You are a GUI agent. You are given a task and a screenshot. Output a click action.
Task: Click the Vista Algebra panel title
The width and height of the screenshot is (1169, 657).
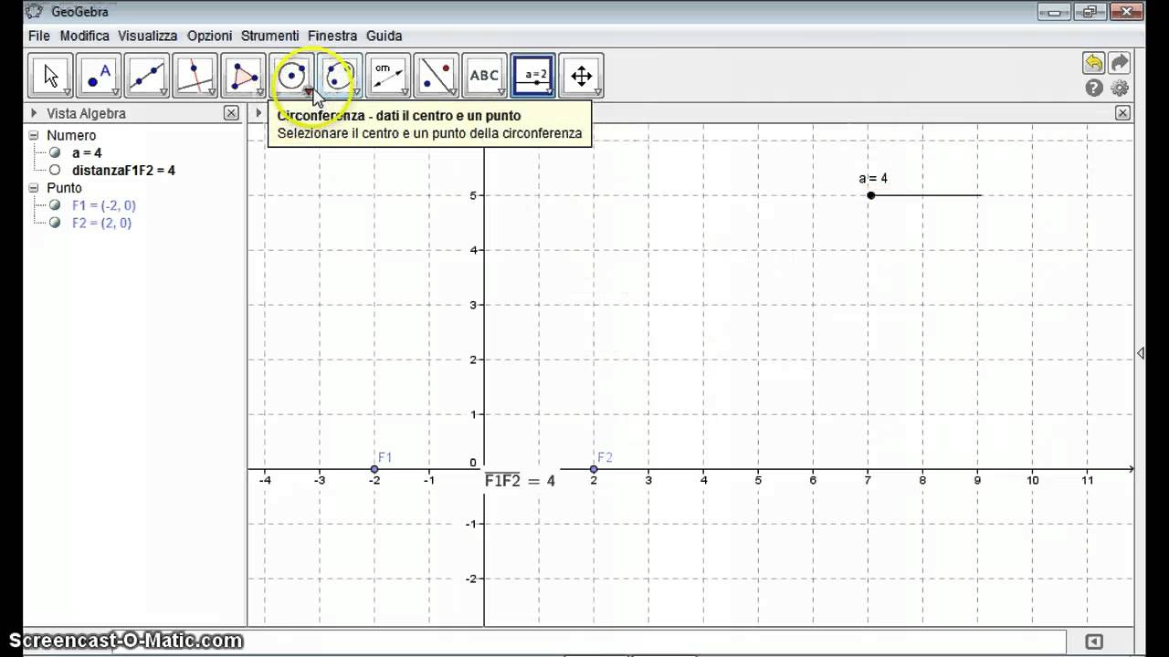click(86, 113)
